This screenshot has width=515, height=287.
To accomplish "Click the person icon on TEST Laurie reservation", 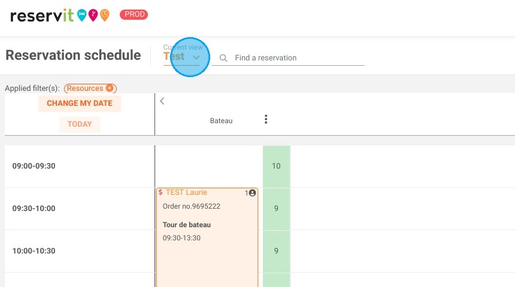I will pos(252,193).
